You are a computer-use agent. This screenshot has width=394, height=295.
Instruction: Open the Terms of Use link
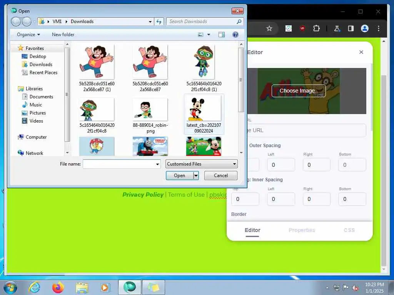pyautogui.click(x=186, y=195)
